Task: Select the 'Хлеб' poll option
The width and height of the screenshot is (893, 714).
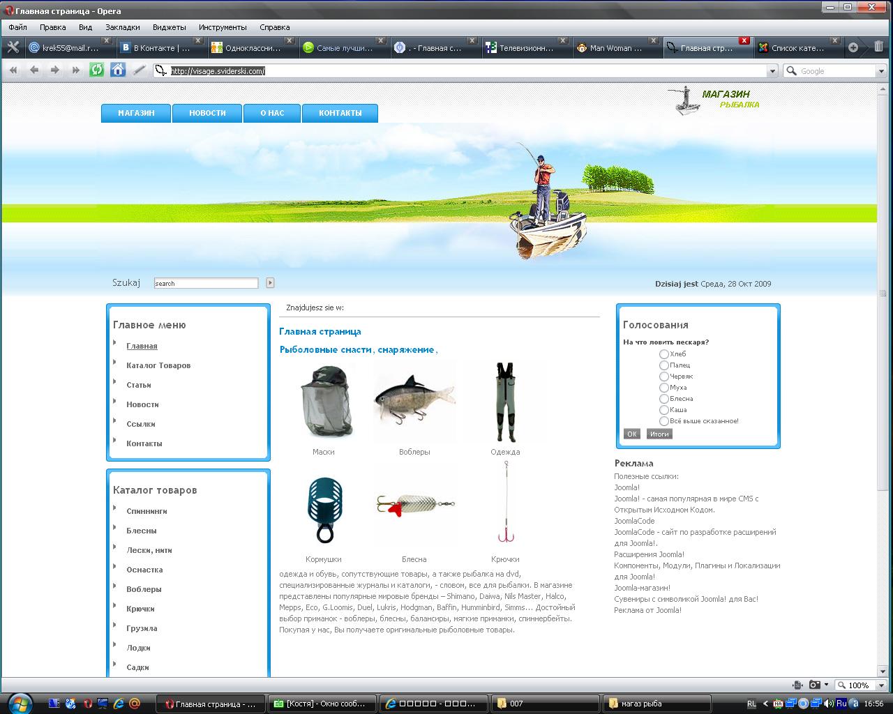Action: tap(663, 354)
